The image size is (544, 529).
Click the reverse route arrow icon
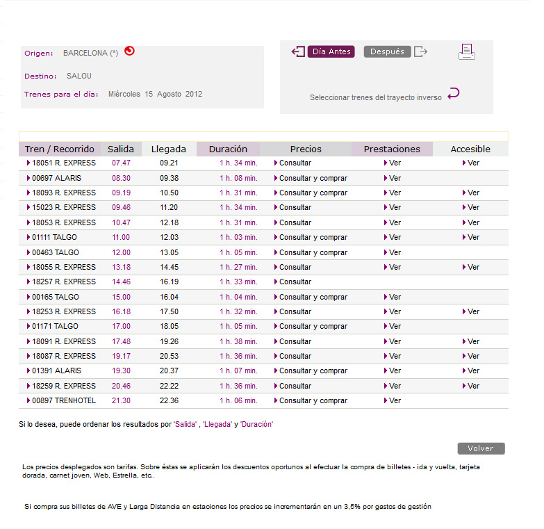point(454,93)
